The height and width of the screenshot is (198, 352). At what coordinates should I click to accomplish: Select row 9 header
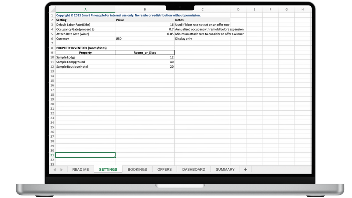coord(52,53)
